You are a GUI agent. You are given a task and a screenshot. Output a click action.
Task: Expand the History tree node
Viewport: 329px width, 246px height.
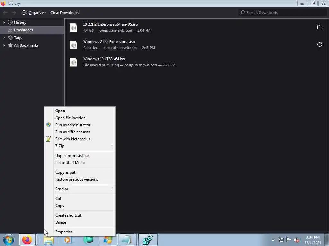tap(4, 22)
